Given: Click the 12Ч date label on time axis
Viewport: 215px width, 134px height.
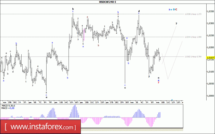Looking at the screenshot, I should [x=173, y=102].
